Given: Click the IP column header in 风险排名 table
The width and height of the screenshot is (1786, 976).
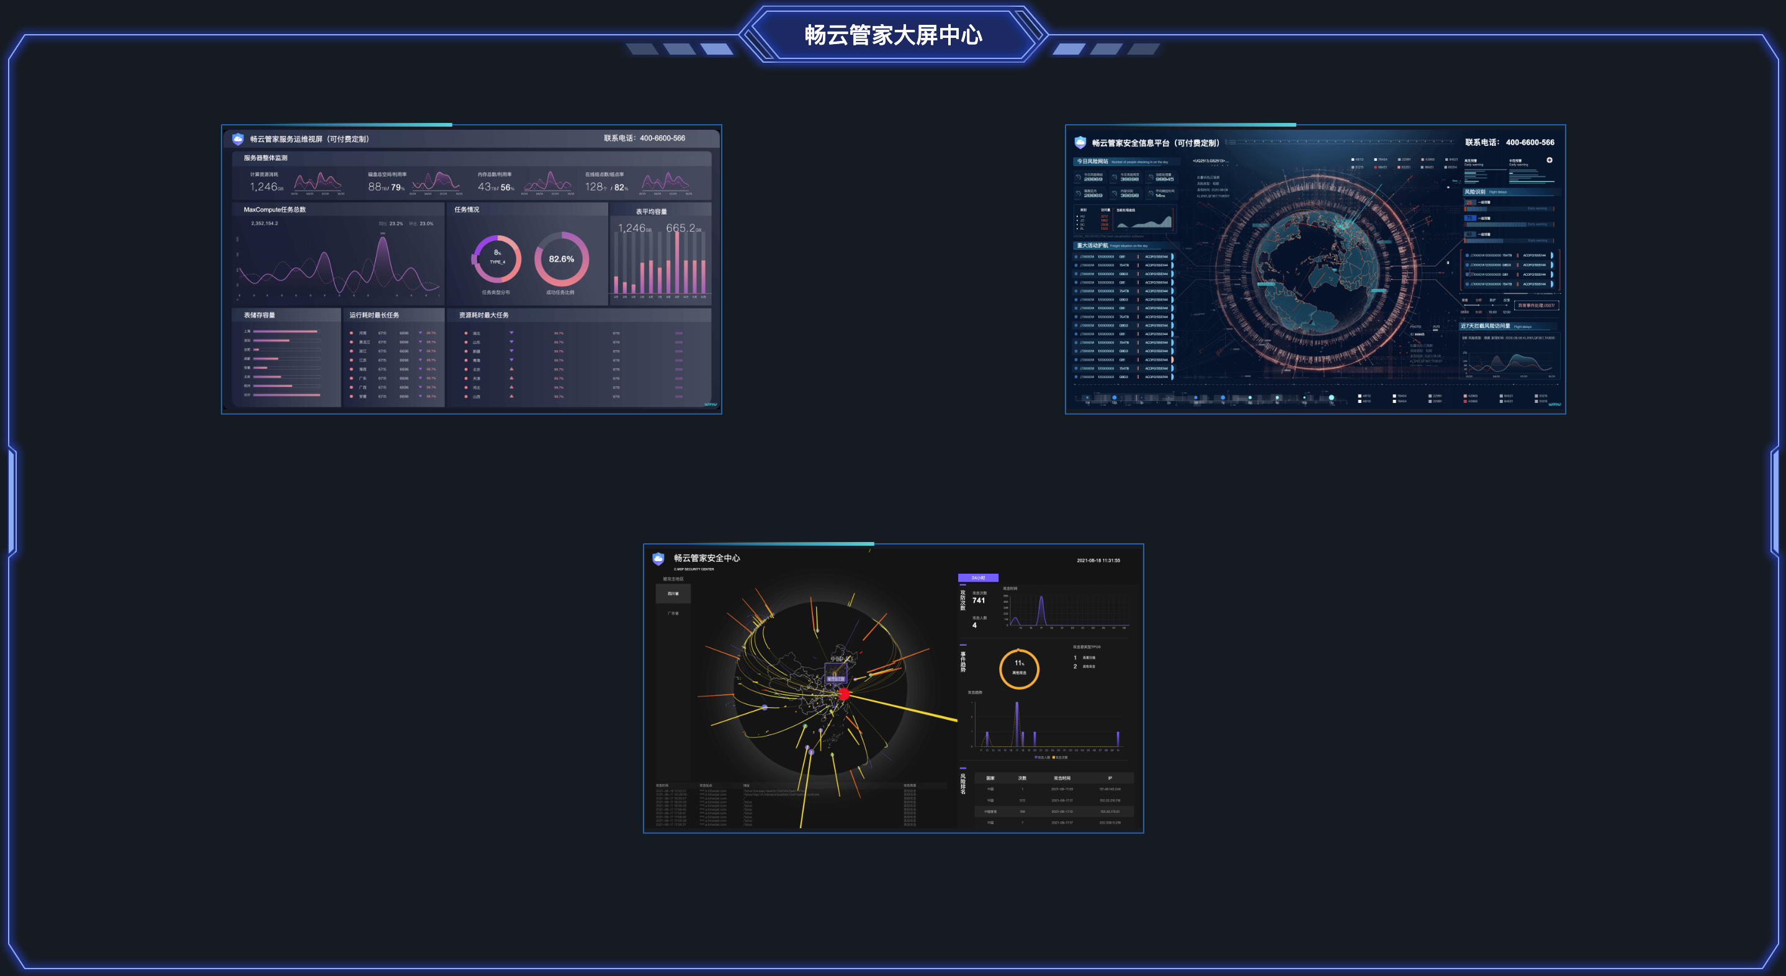Looking at the screenshot, I should [x=1110, y=779].
